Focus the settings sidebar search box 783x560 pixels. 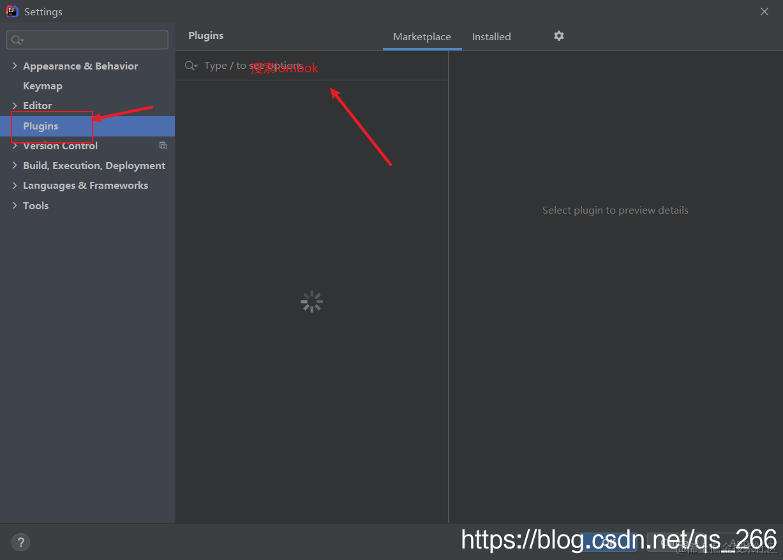[x=87, y=40]
